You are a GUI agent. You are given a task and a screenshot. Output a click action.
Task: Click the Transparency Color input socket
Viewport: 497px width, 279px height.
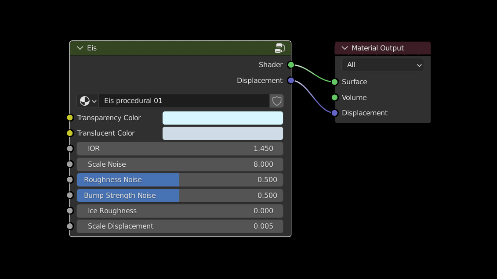(70, 118)
